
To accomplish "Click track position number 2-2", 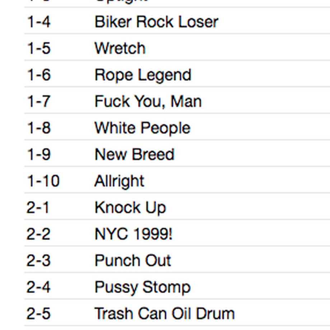I will (38, 234).
